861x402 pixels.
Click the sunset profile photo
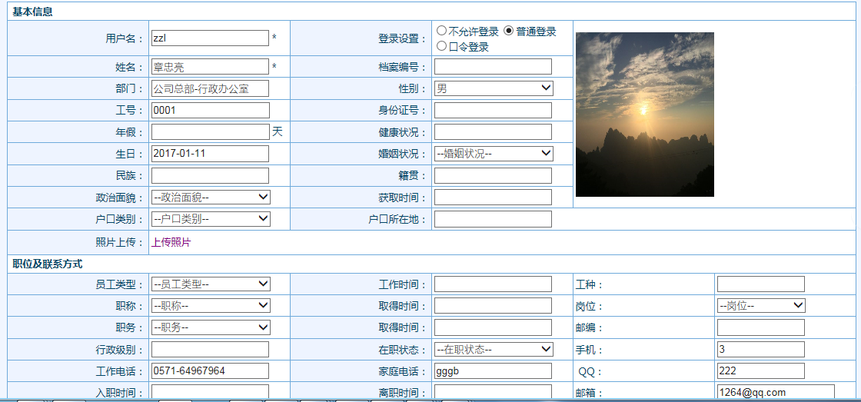[645, 115]
